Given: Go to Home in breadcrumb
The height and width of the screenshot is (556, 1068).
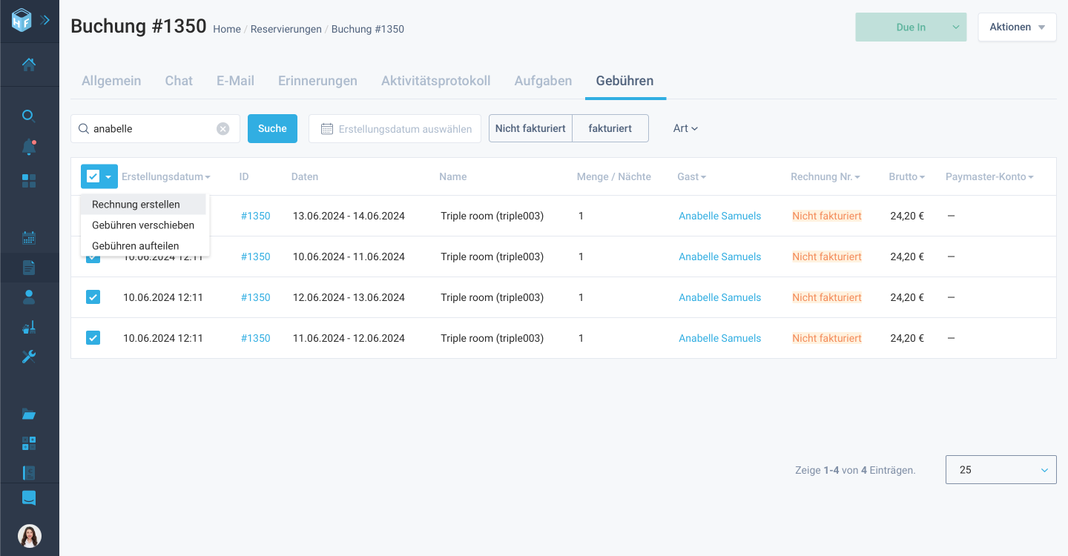Looking at the screenshot, I should click(x=227, y=29).
